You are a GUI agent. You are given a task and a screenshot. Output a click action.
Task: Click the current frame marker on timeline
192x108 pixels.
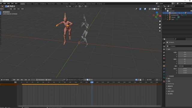pyautogui.click(x=92, y=82)
